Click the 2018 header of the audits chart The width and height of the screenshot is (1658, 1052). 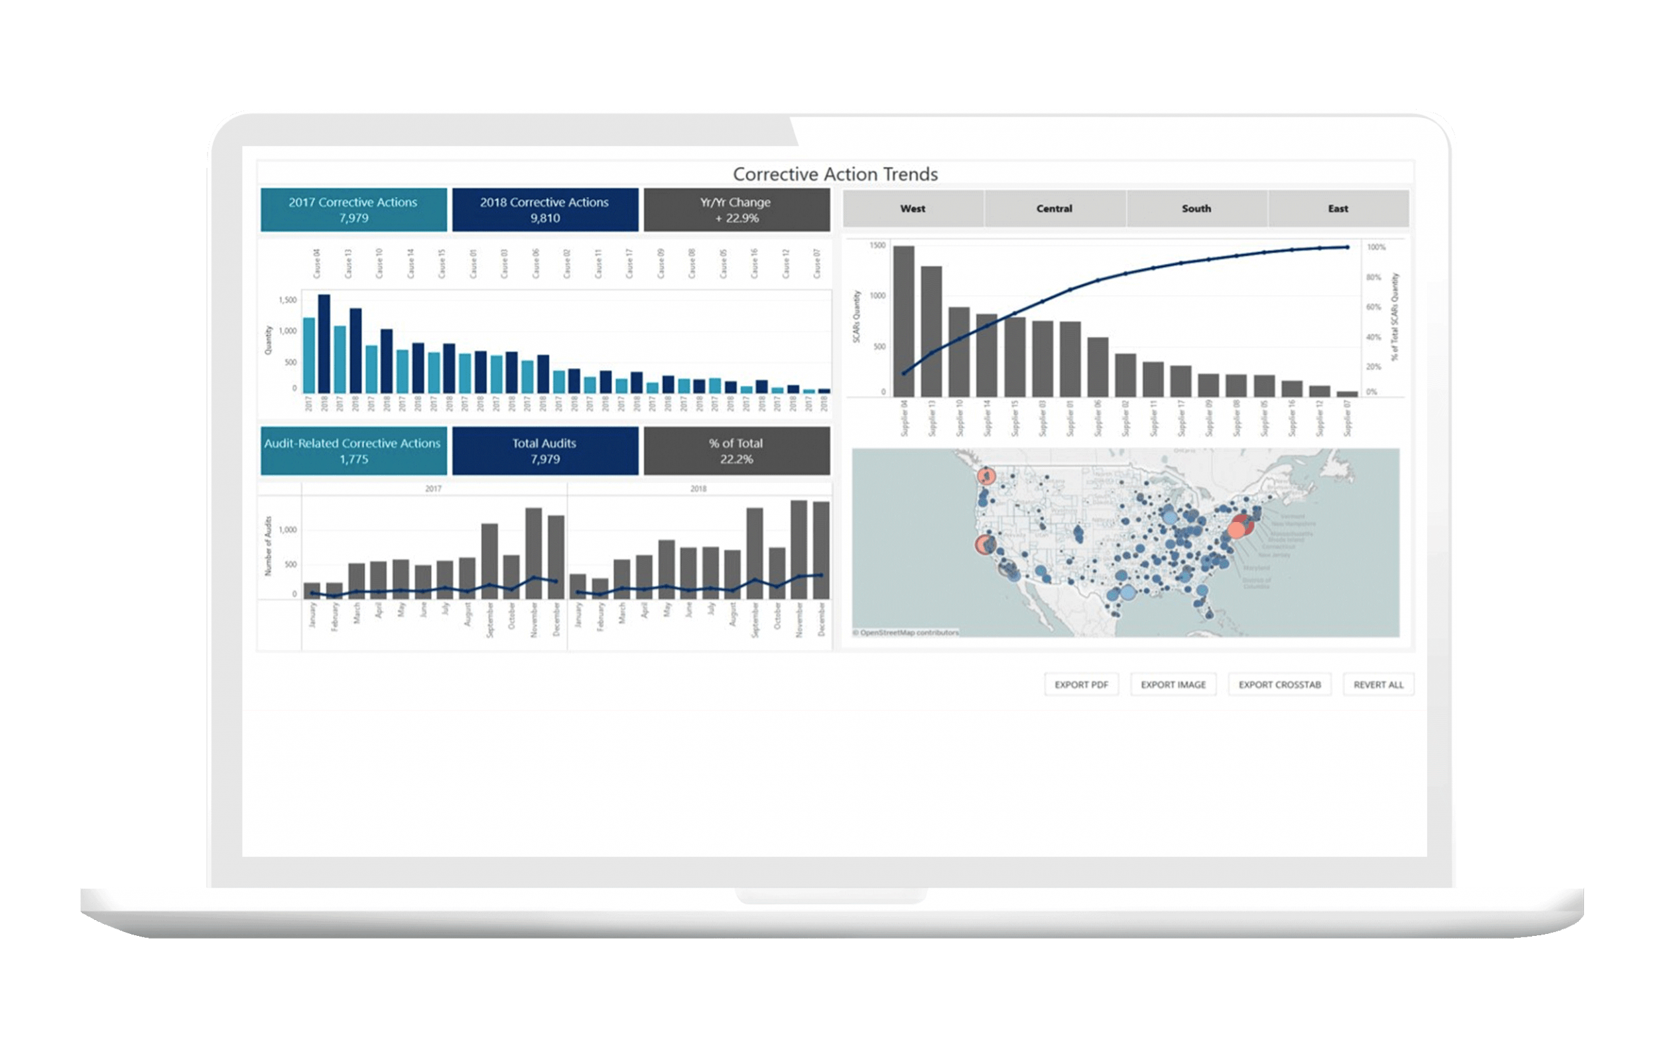[x=698, y=489]
